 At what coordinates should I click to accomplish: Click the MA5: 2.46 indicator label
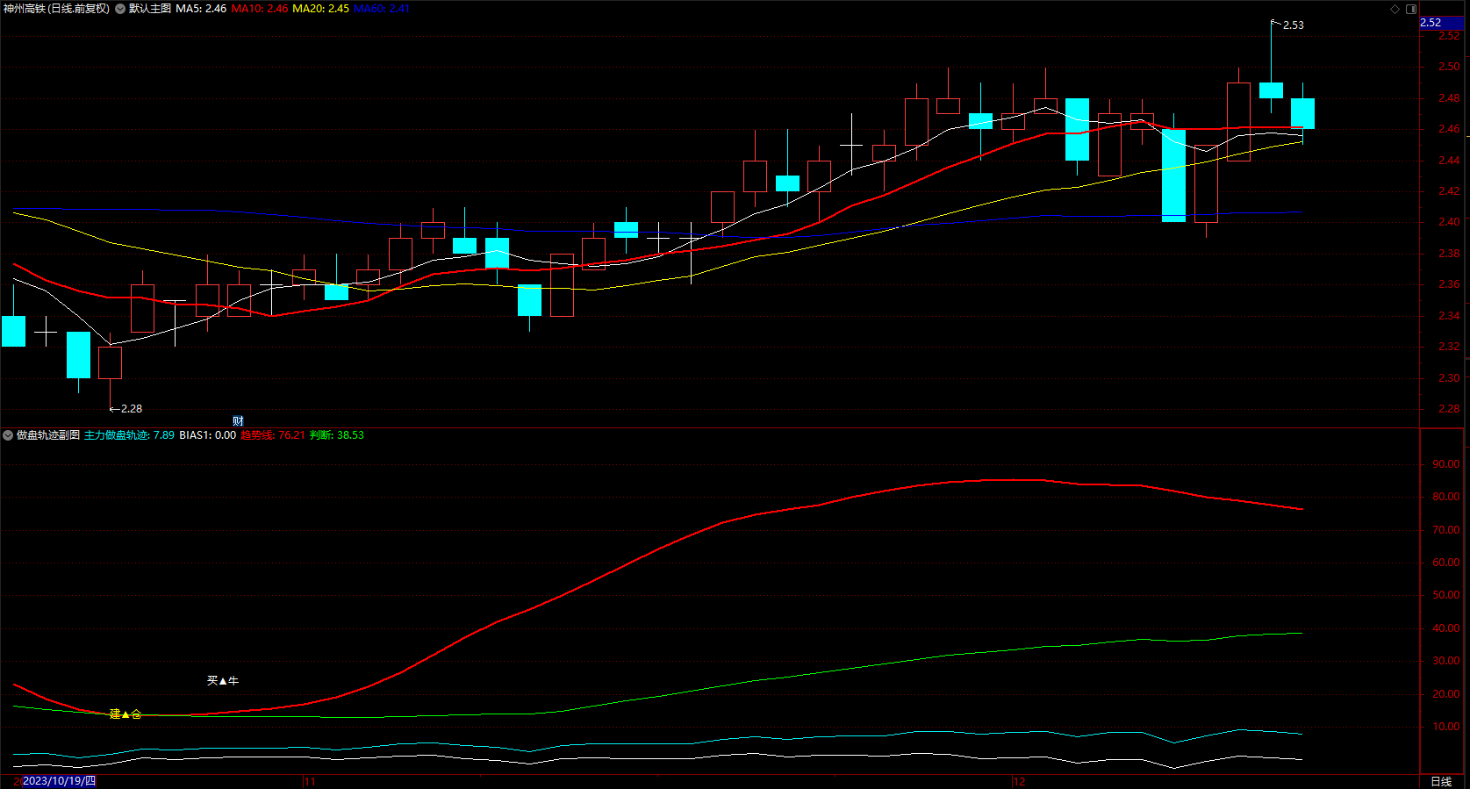pyautogui.click(x=201, y=9)
